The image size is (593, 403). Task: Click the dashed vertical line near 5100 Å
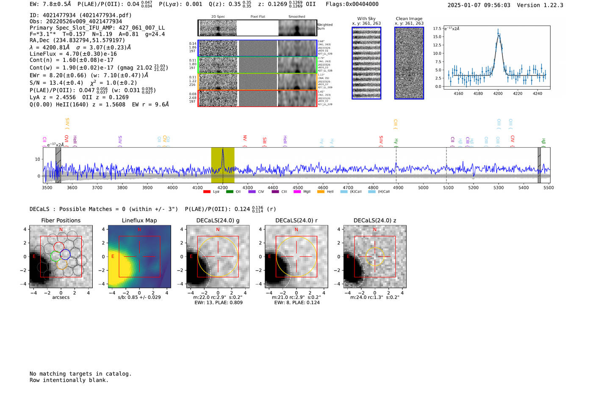tap(446, 165)
